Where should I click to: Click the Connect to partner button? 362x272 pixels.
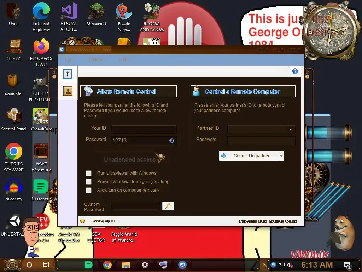pos(249,156)
